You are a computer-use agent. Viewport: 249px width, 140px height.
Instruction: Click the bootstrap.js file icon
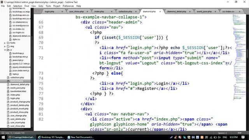pyautogui.click(x=11, y=53)
